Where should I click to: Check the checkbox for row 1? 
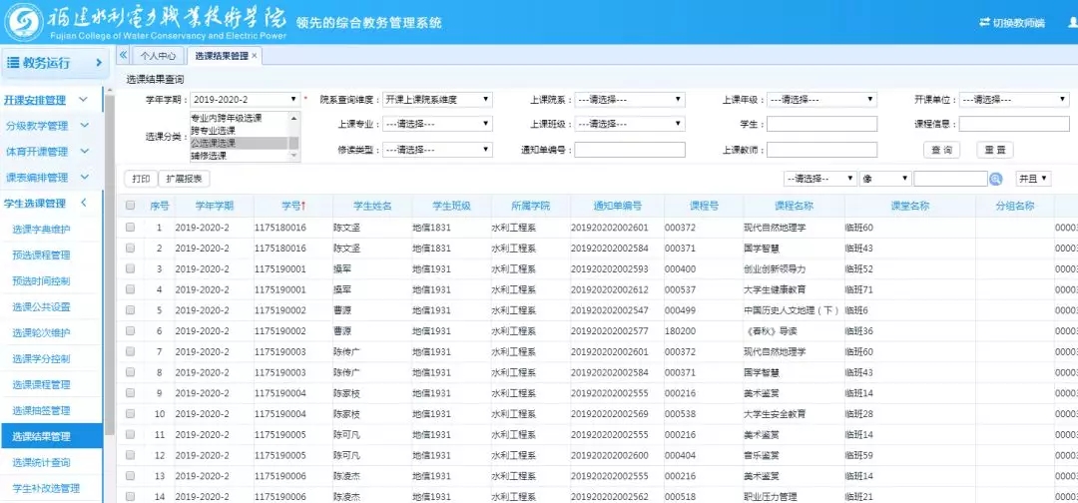coord(130,228)
